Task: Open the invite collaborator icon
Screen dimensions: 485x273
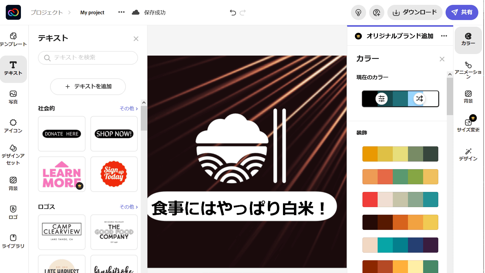Action: [377, 12]
